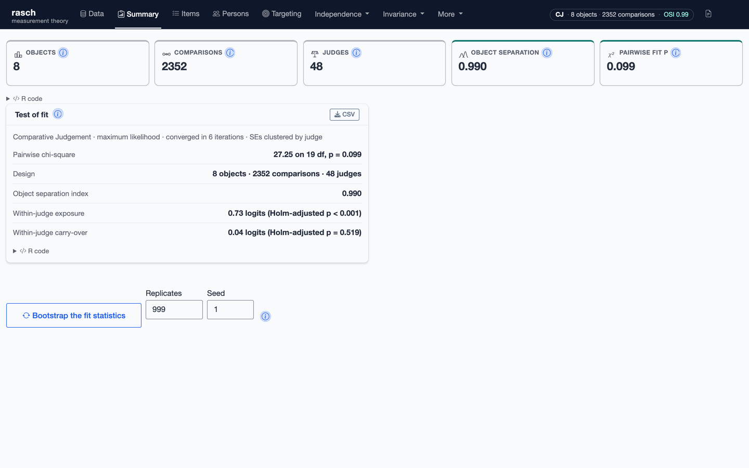Open info icon next to COMPARISONS

(x=230, y=53)
